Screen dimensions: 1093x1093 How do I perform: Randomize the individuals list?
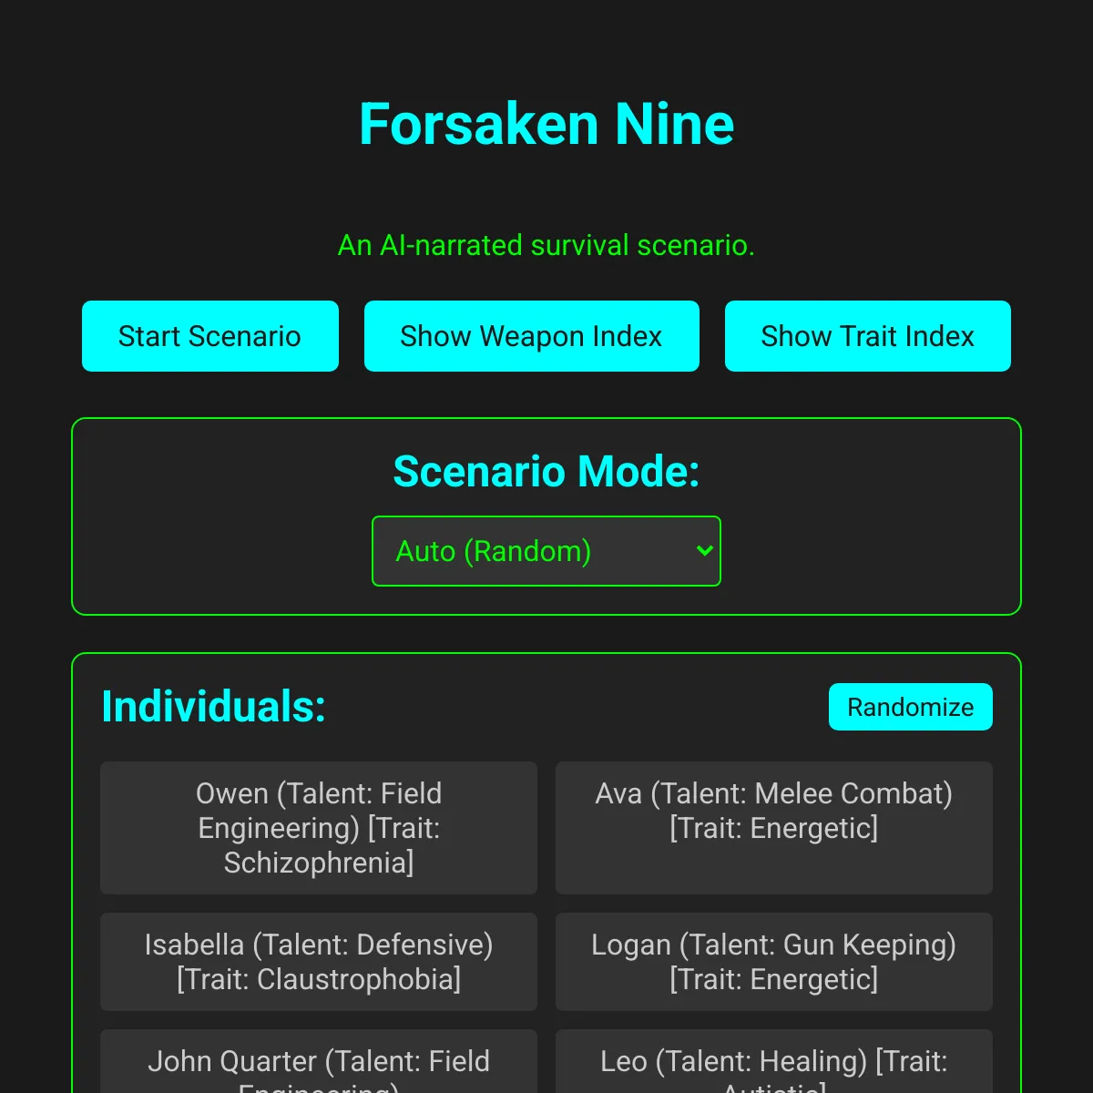(911, 707)
